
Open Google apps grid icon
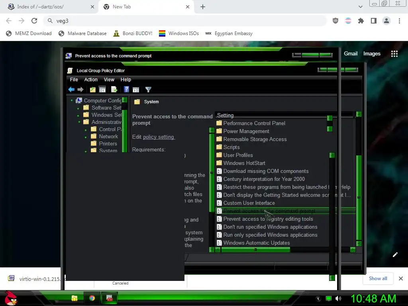point(394,54)
